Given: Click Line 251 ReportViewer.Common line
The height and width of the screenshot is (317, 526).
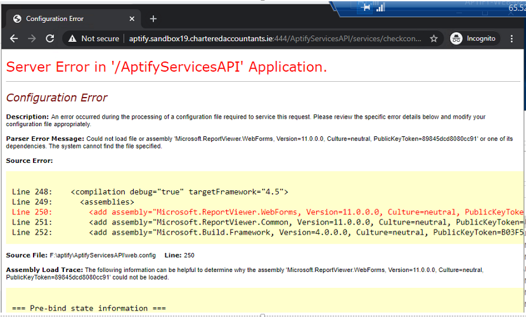Looking at the screenshot, I should [x=267, y=222].
